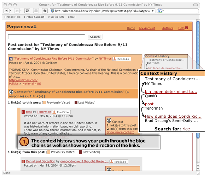Open the Home navigation link
Screen dimensions: 215x176
[x=131, y=28]
